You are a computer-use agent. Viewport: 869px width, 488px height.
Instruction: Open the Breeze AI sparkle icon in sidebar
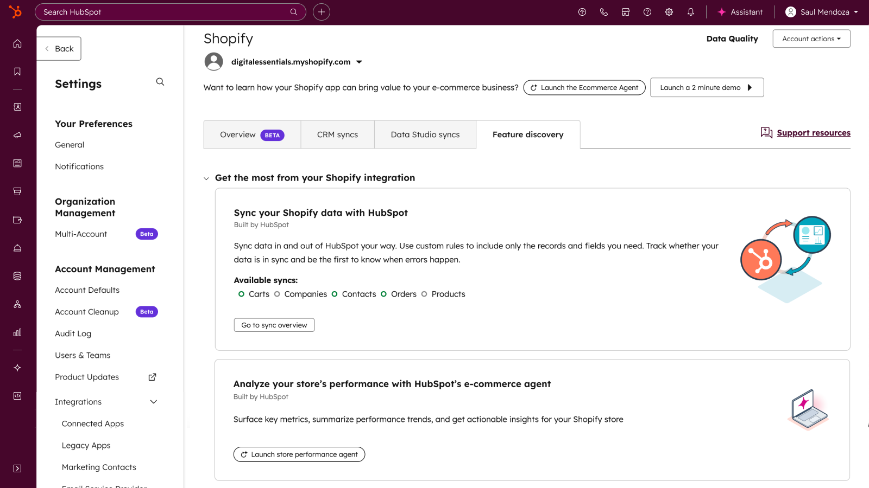click(x=17, y=367)
